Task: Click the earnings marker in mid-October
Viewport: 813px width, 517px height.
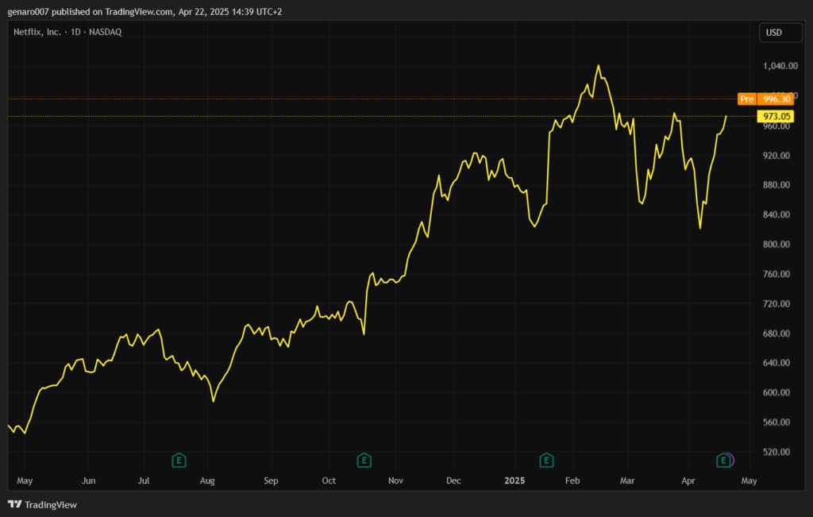Action: 364,460
